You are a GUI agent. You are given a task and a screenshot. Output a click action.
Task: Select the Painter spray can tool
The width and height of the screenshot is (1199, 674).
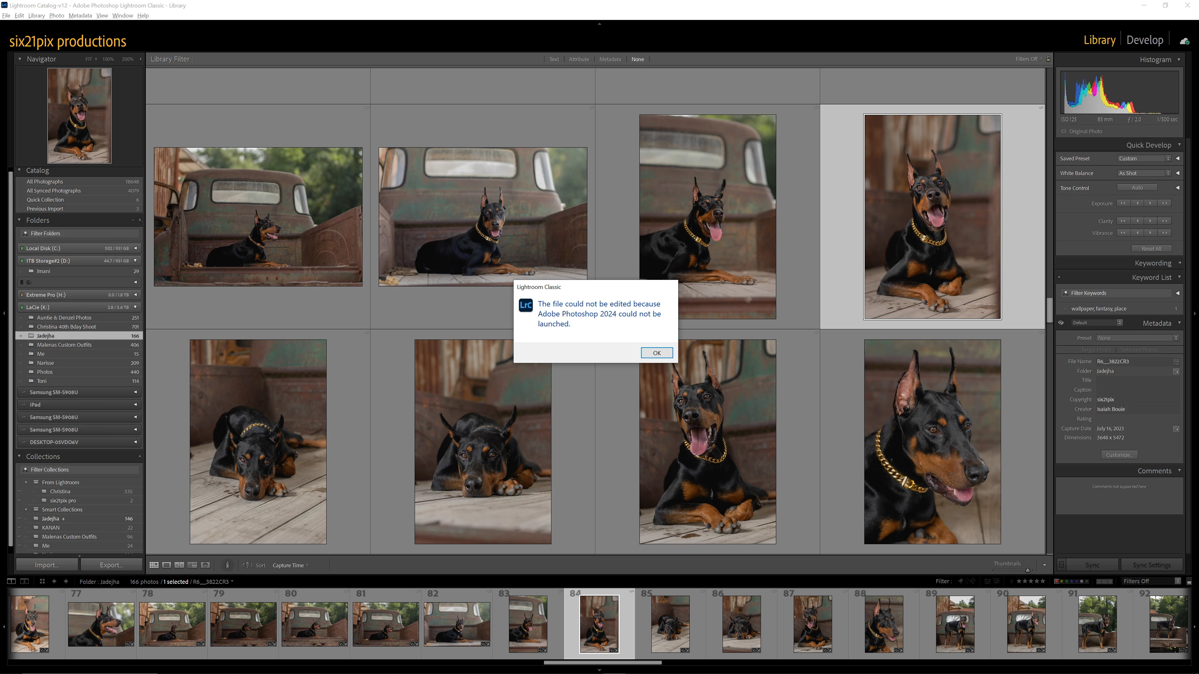point(227,565)
